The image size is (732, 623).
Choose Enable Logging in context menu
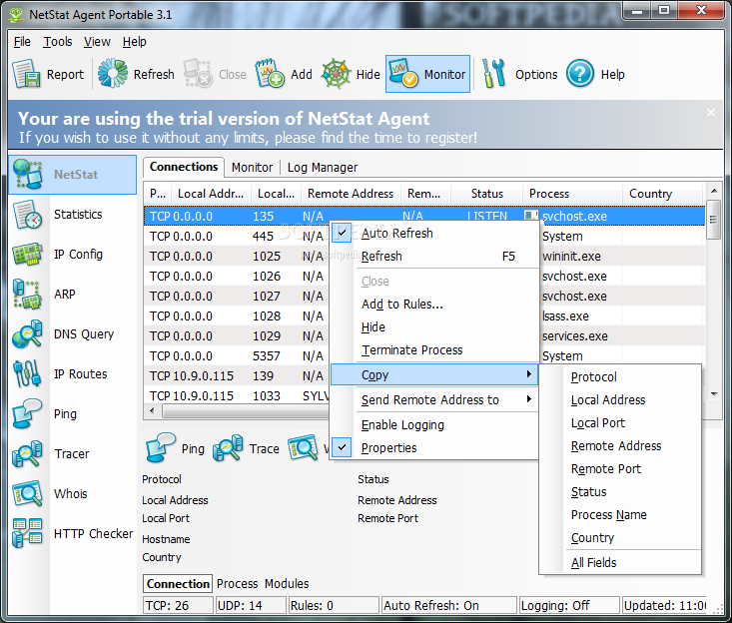[433, 424]
